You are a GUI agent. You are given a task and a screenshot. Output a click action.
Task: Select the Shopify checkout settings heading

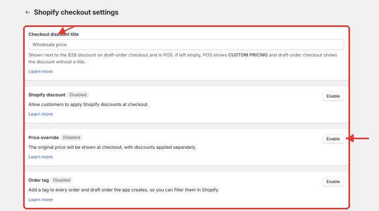point(76,12)
